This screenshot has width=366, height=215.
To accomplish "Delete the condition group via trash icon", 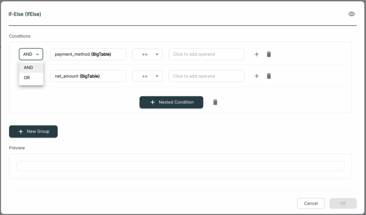I will pos(215,102).
